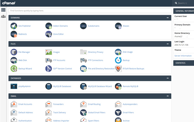This screenshot has width=194, height=122.
Task: Click the 'Find functions quickly' search field
Action: click(x=90, y=11)
